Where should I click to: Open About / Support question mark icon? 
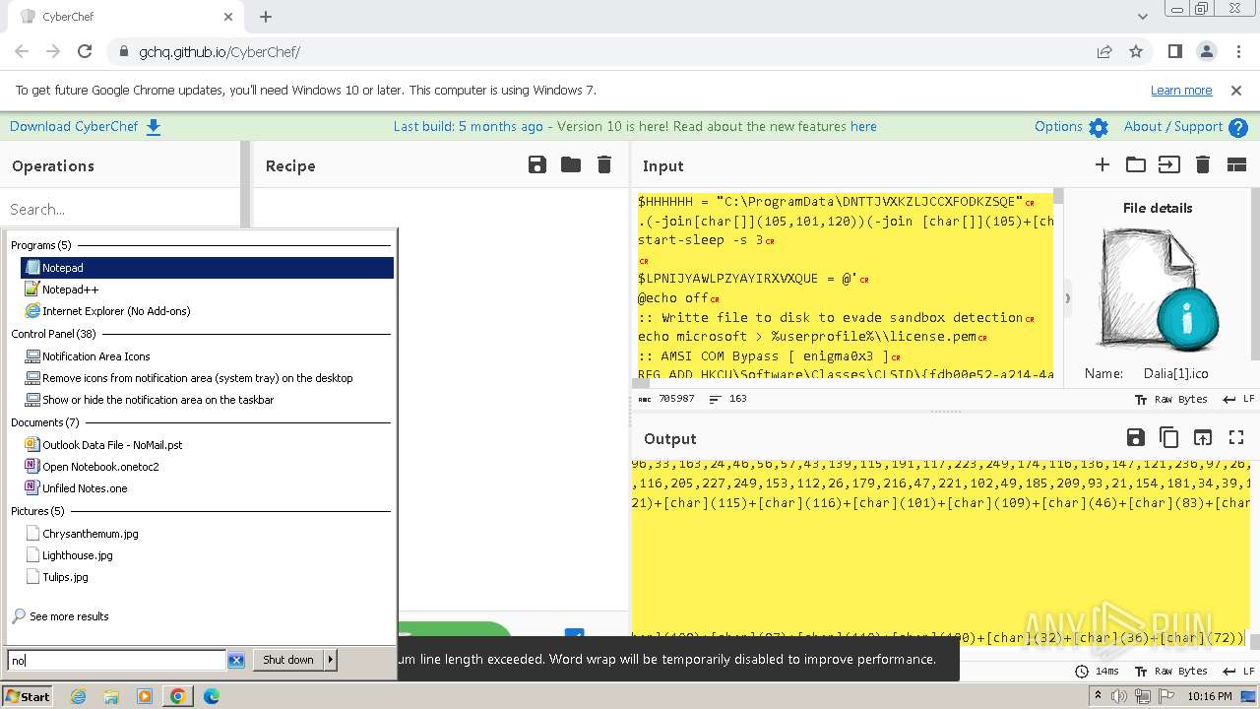1238,127
